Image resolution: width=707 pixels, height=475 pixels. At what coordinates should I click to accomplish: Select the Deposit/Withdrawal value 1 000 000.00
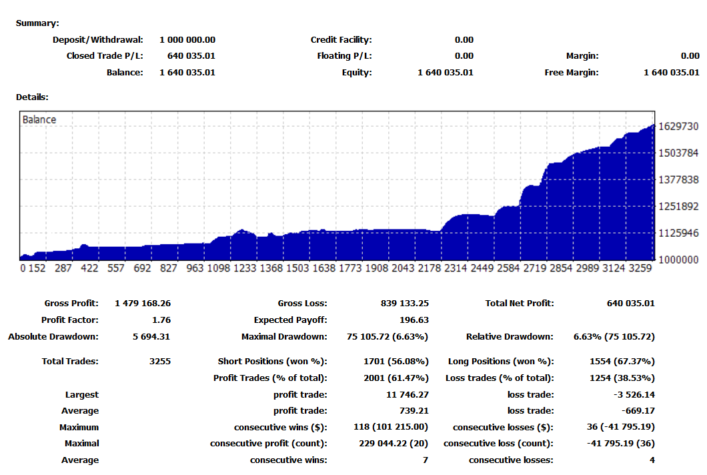[187, 40]
